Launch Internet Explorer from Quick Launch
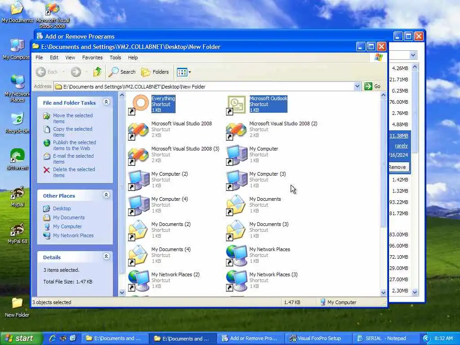 (53, 338)
